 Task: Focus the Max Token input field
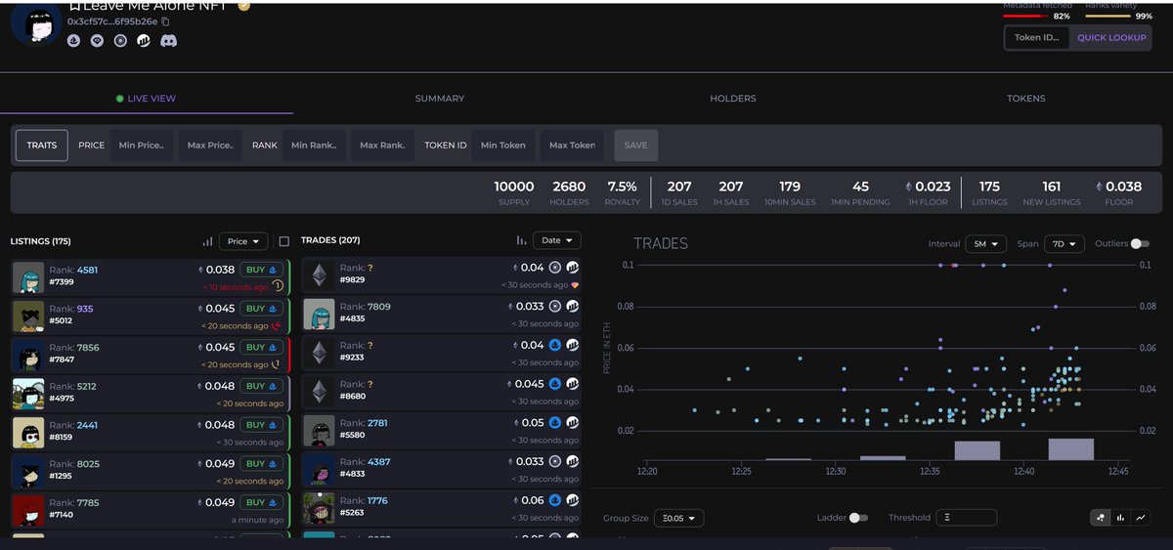[572, 146]
